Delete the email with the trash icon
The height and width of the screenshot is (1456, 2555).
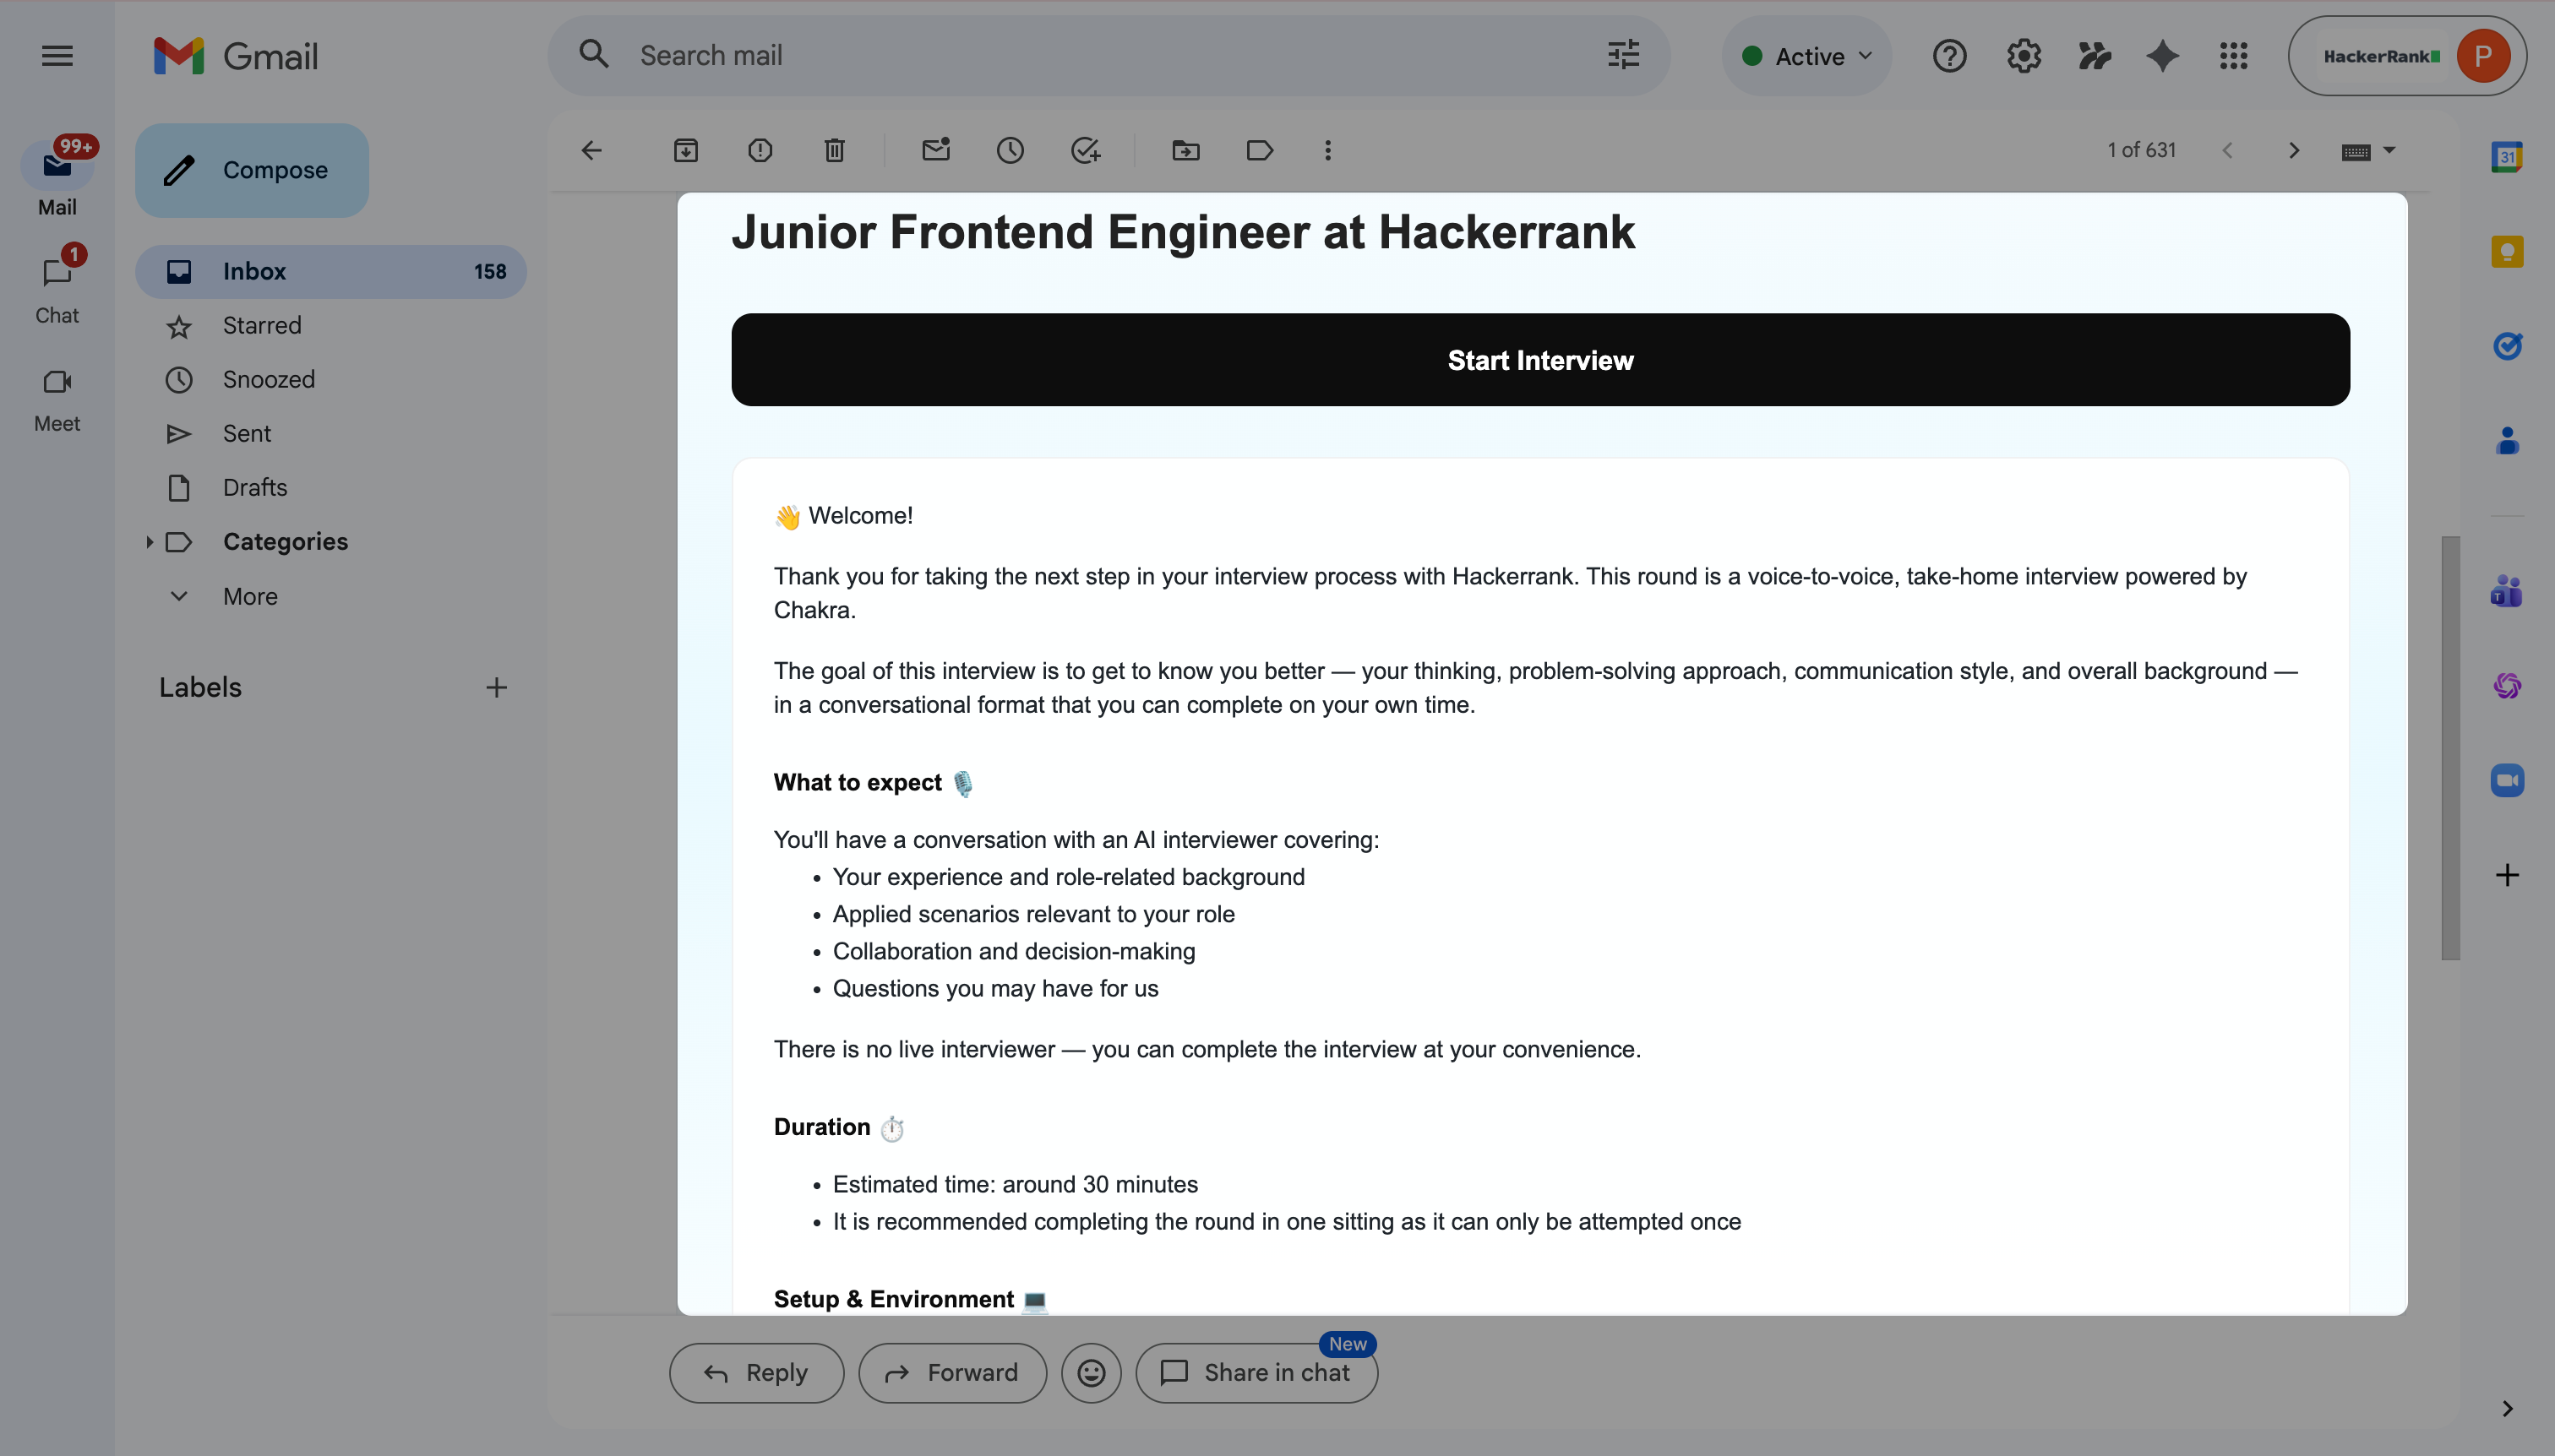(834, 151)
